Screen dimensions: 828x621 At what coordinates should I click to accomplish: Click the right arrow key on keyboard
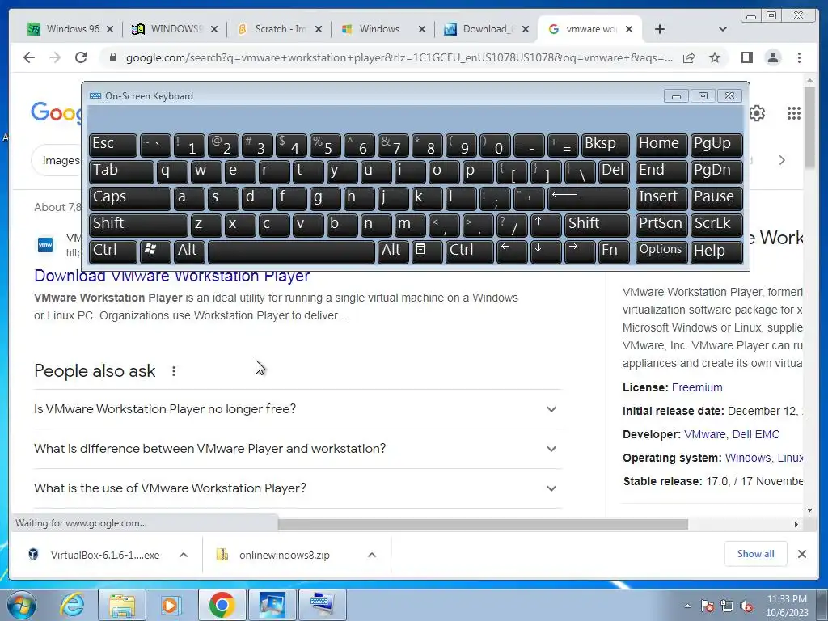(579, 251)
